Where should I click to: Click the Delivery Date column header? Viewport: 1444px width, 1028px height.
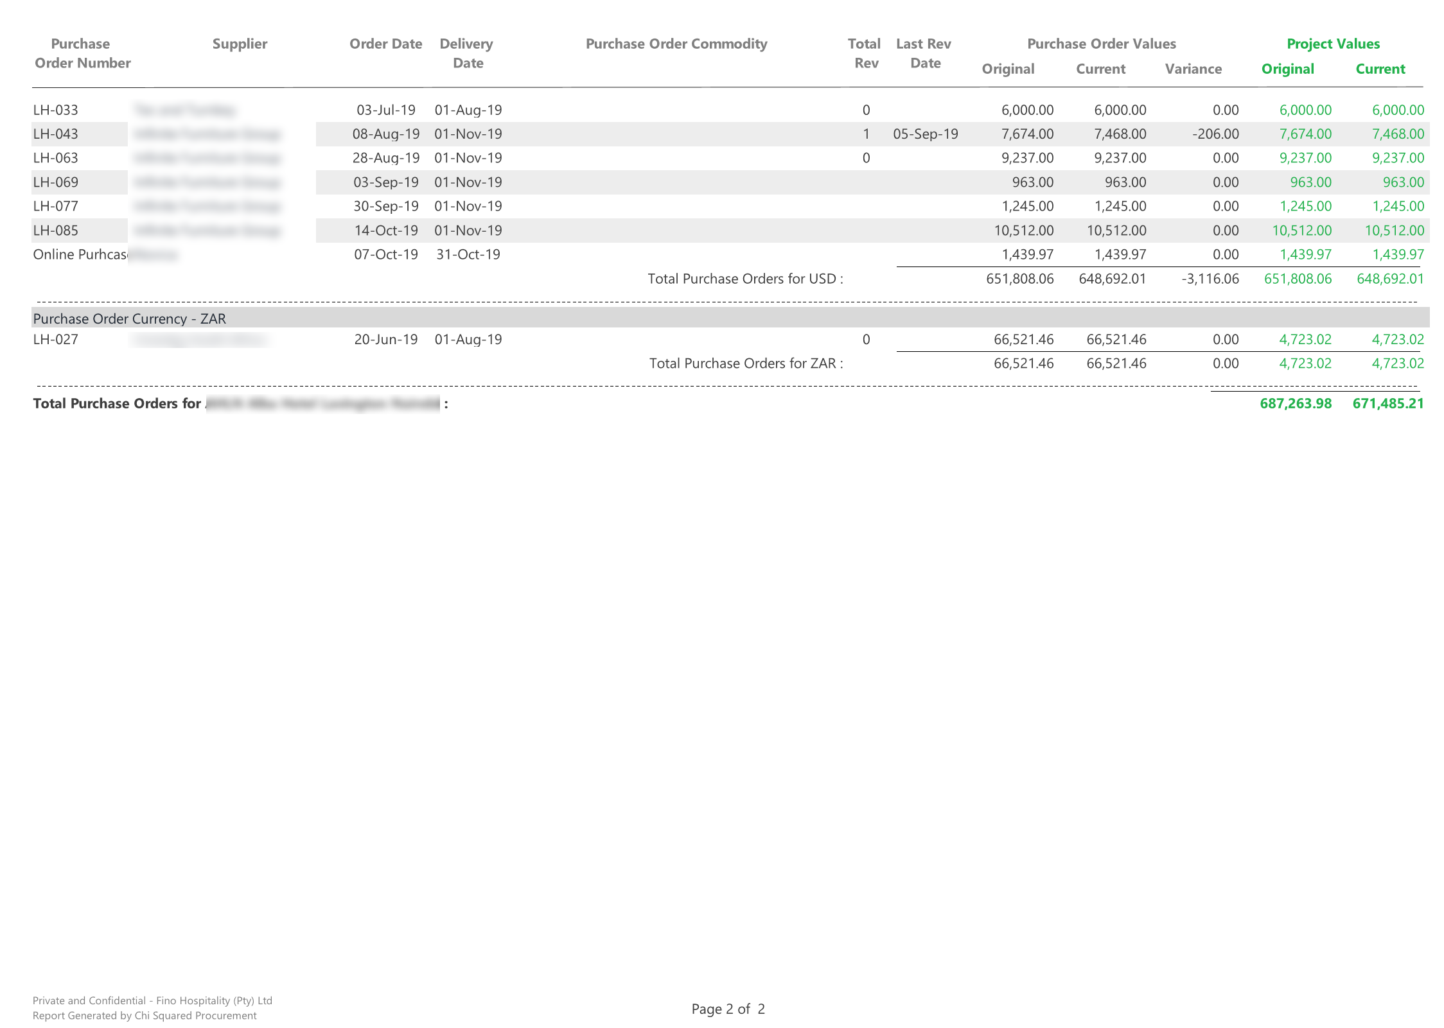467,53
